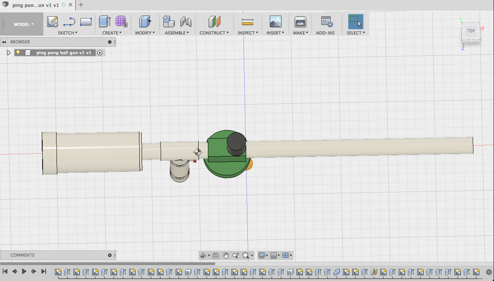Open the Scripts and Add-Ins icon
The width and height of the screenshot is (494, 281).
327,22
